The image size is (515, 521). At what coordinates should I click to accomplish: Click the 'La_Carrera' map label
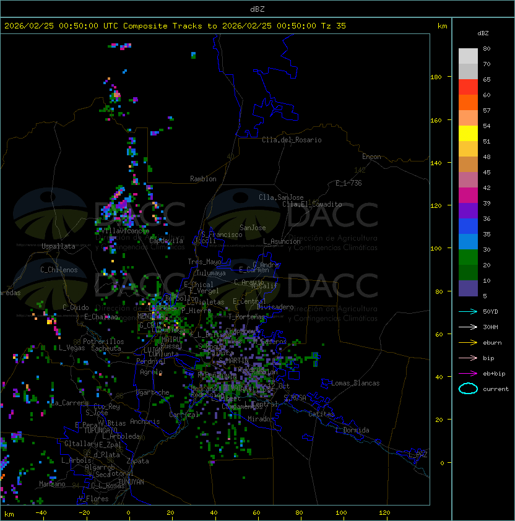tap(69, 403)
